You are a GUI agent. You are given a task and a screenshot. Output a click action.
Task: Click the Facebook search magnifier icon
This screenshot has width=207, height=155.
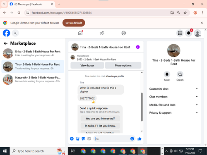15,33
